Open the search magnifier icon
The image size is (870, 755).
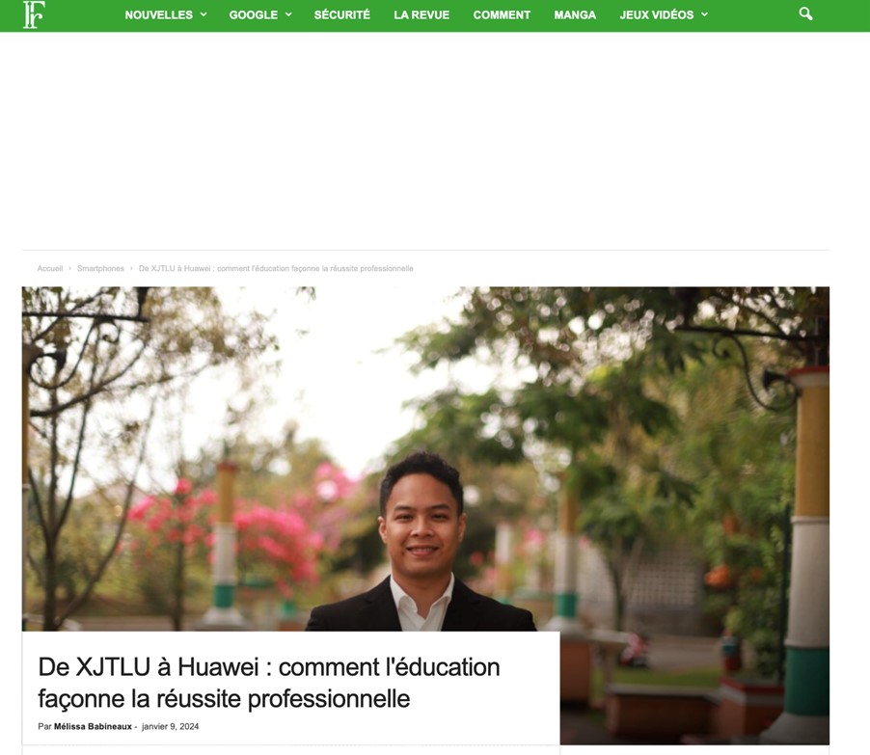point(805,13)
